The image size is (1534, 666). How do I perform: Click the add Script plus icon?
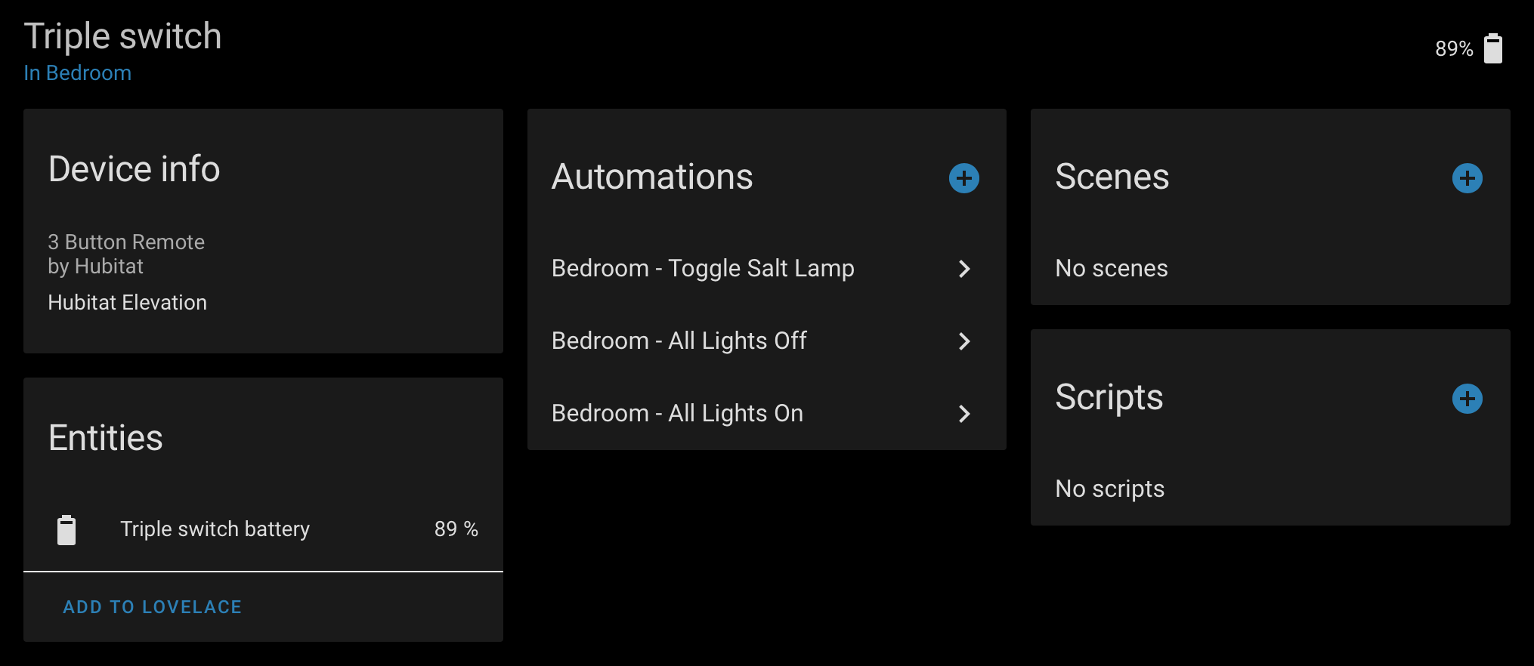(x=1467, y=399)
